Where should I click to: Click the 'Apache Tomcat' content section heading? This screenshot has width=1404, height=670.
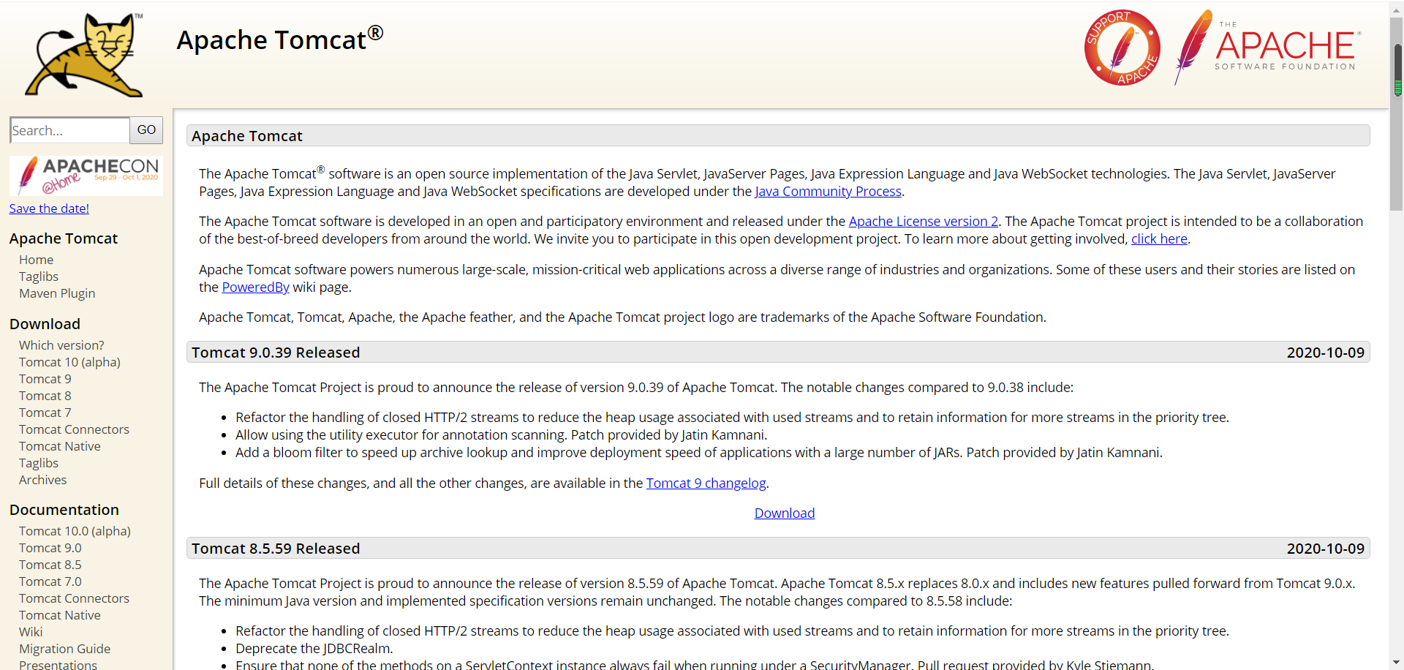[x=247, y=136]
